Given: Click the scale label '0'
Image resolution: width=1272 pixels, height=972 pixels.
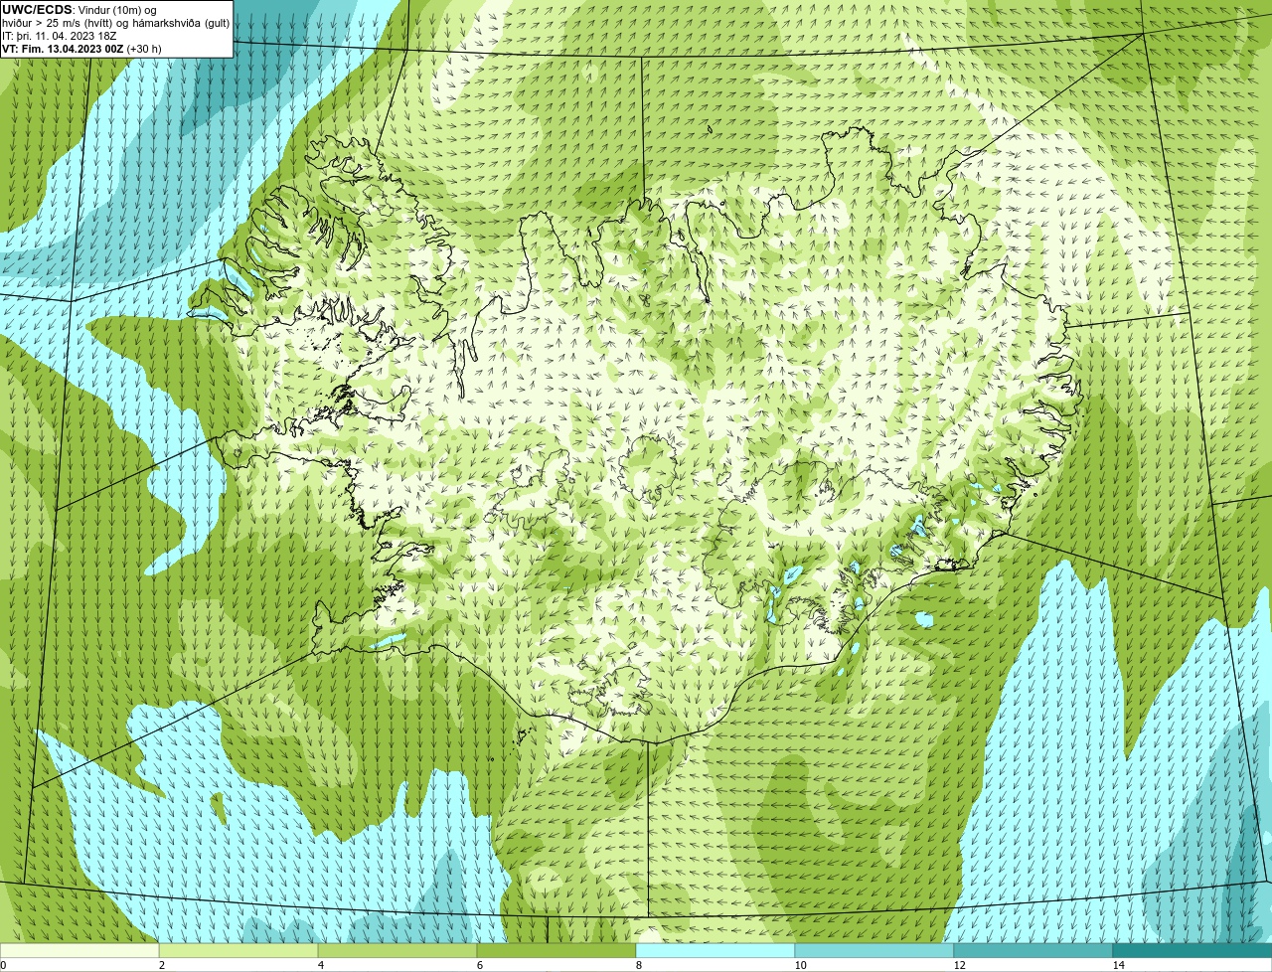Looking at the screenshot, I should point(3,965).
